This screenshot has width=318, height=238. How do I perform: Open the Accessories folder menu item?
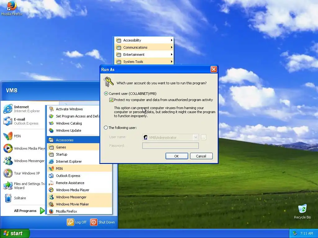pyautogui.click(x=73, y=140)
